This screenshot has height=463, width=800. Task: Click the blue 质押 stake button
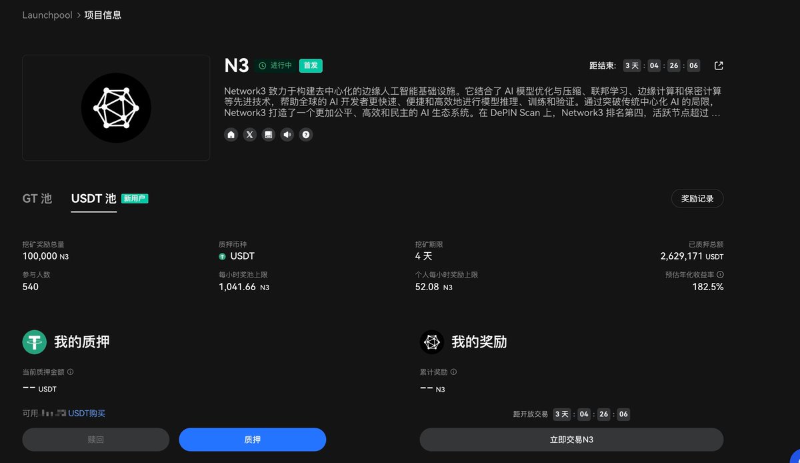pos(252,439)
